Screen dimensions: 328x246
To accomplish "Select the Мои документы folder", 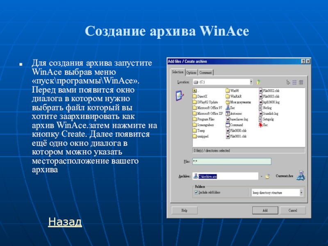I will [x=238, y=102].
